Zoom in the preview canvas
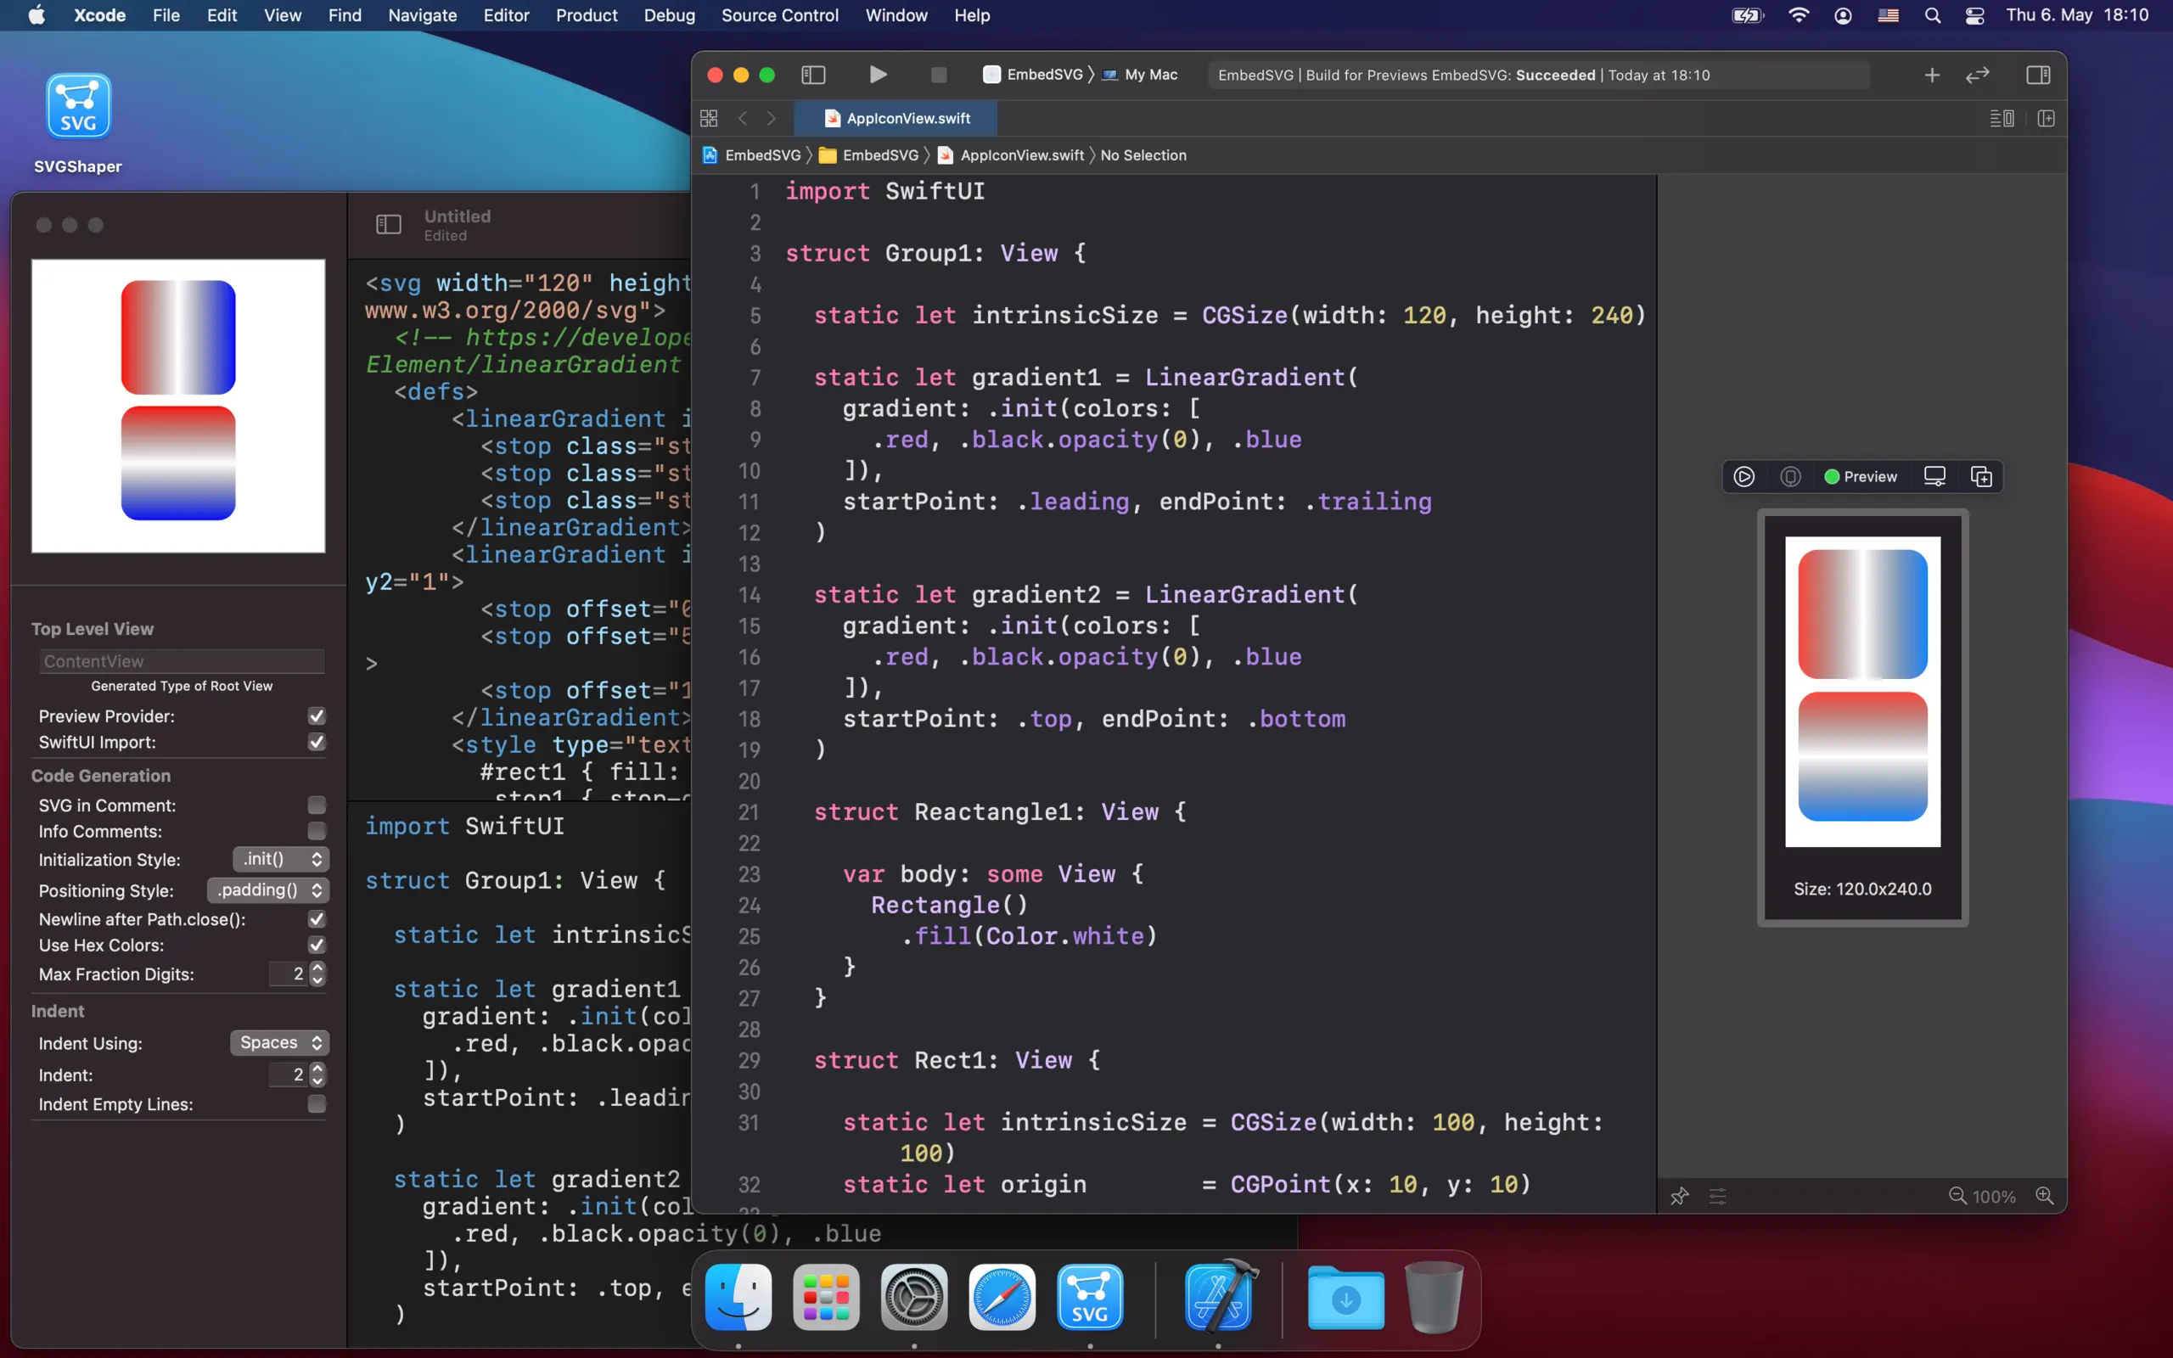Viewport: 2173px width, 1358px height. click(2045, 1197)
